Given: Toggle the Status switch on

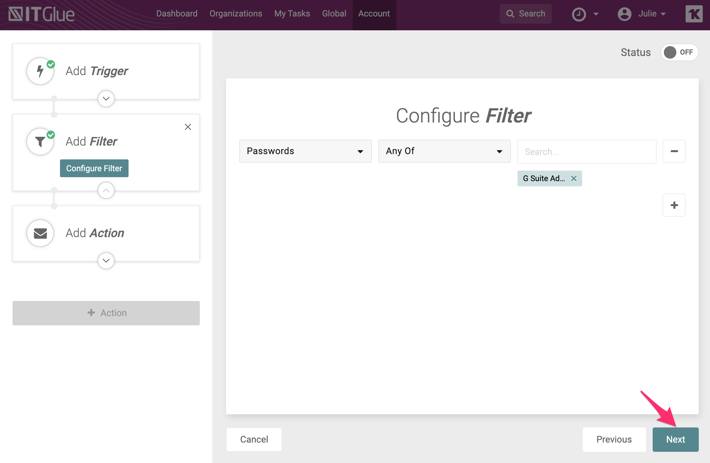Looking at the screenshot, I should [x=679, y=52].
